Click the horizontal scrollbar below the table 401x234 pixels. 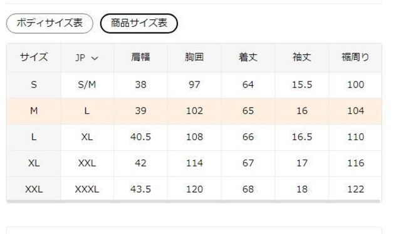coord(194,201)
